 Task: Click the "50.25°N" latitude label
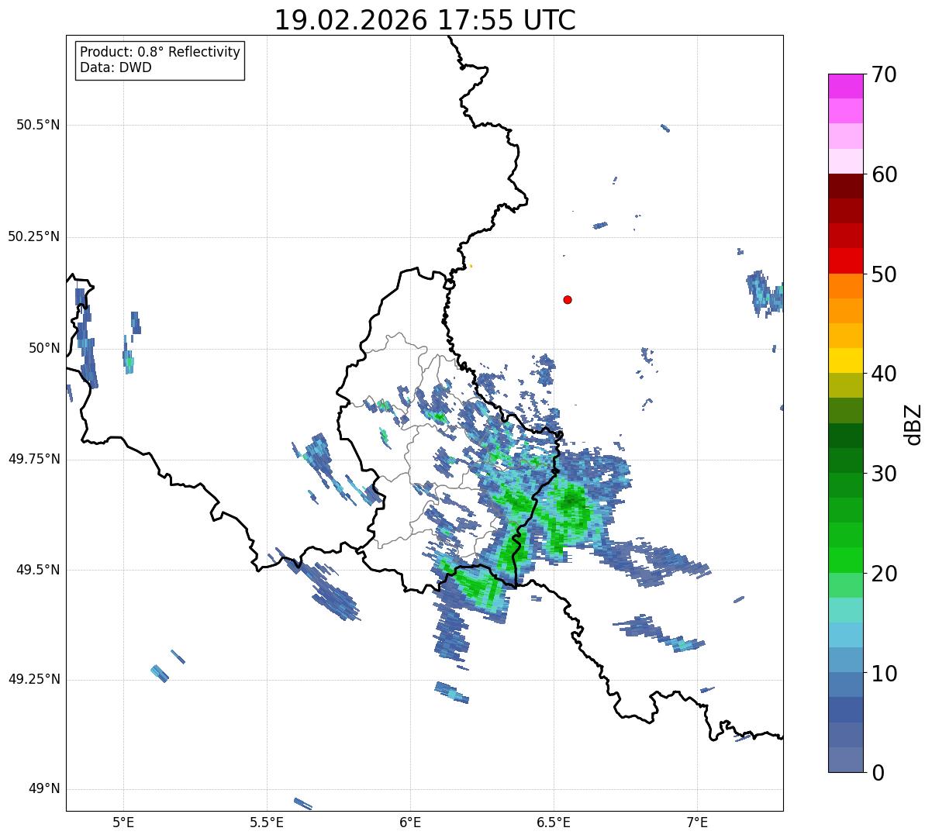tap(34, 236)
